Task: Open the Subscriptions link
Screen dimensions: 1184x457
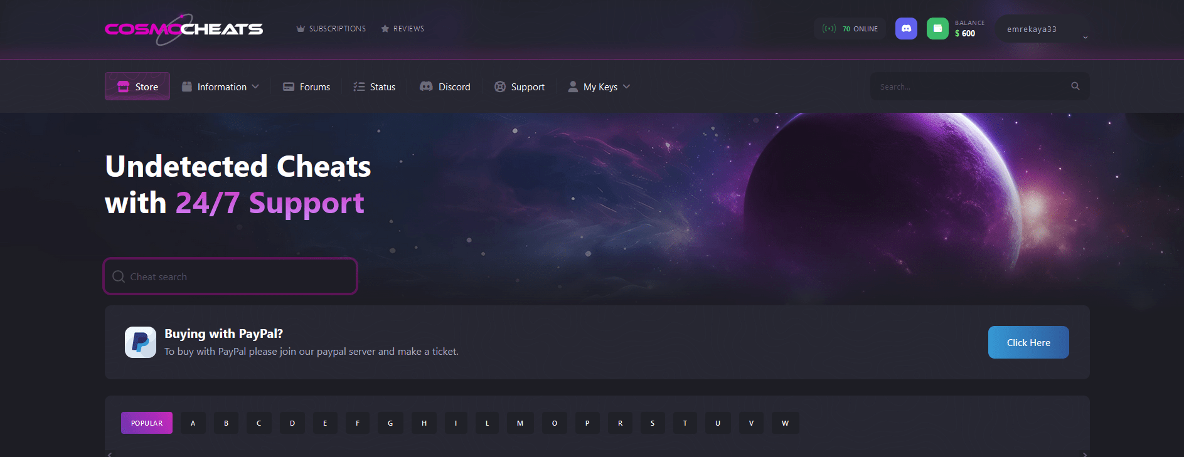Action: 331,29
